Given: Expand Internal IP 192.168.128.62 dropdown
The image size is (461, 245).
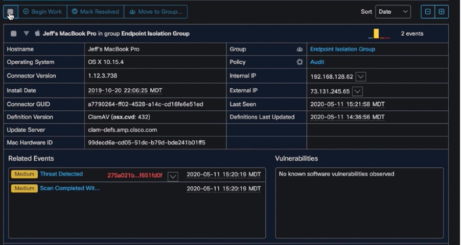Looking at the screenshot, I should coord(361,77).
